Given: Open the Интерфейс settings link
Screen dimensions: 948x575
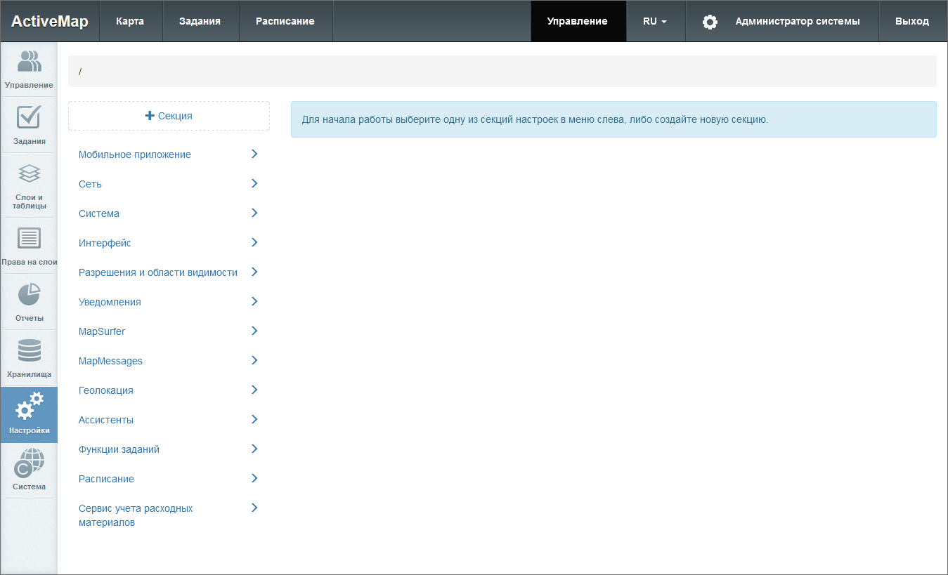Looking at the screenshot, I should point(105,243).
